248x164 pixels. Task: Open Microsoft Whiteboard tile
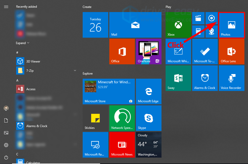tap(178, 52)
